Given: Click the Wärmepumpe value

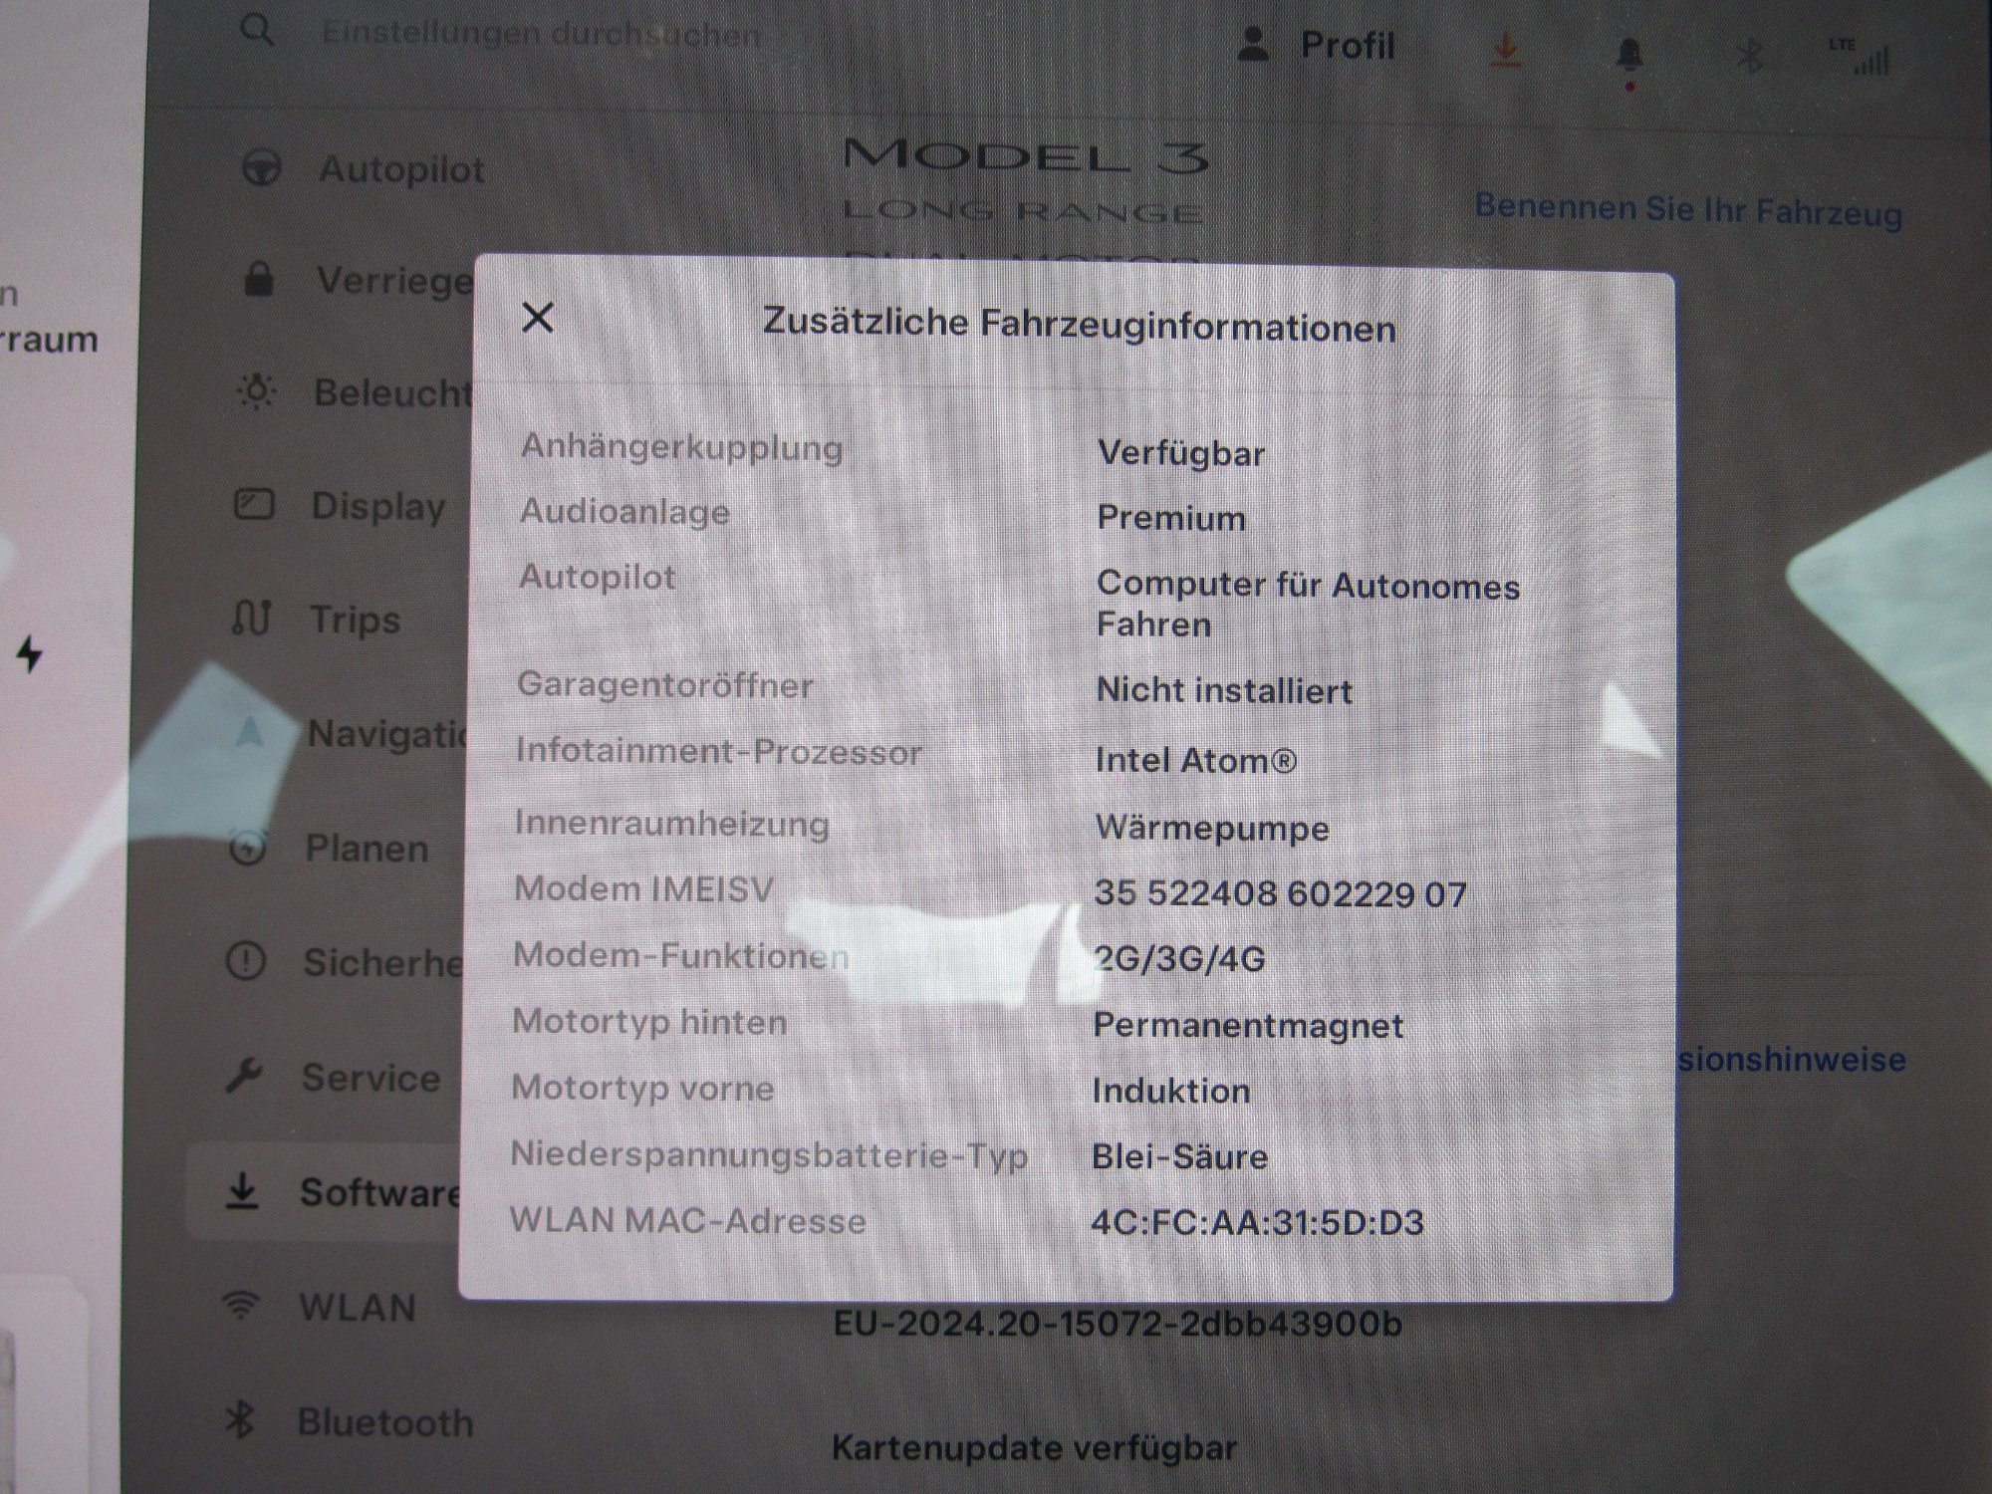Looking at the screenshot, I should click(x=1212, y=828).
